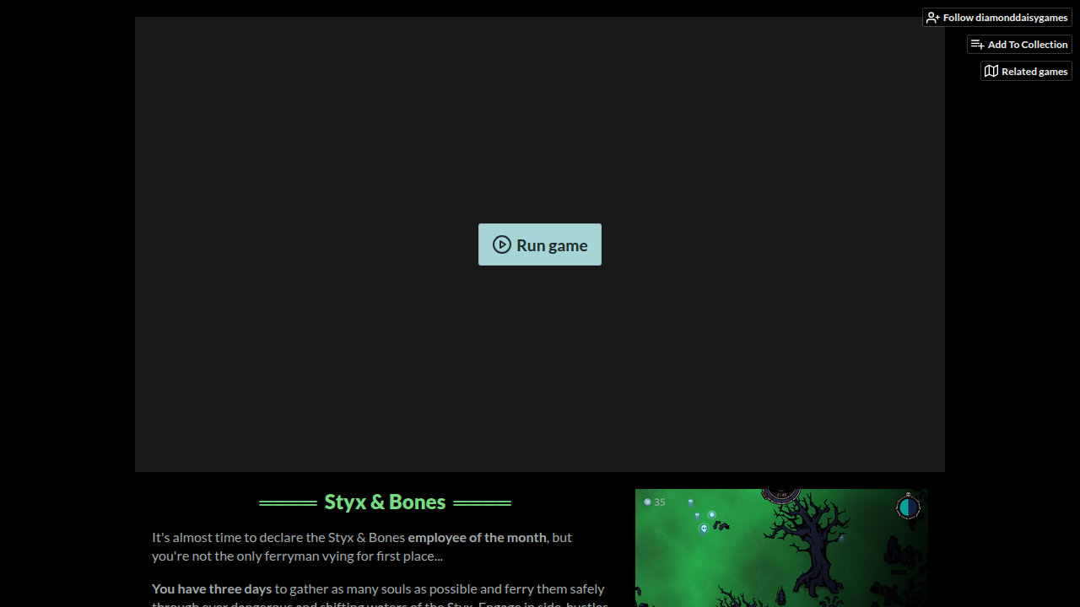Image resolution: width=1080 pixels, height=607 pixels.
Task: Open Related games
Action: click(x=1026, y=72)
